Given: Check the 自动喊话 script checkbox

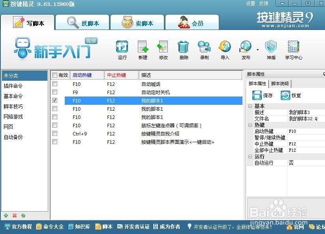Looking at the screenshot, I should [x=55, y=84].
